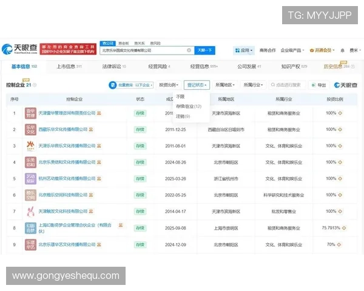Switch to the 查风险 search tab
Screen dimensions: 364x291
(155, 44)
